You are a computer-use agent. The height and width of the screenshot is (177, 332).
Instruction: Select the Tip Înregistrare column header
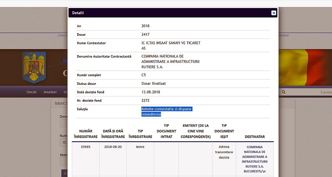tap(140, 134)
